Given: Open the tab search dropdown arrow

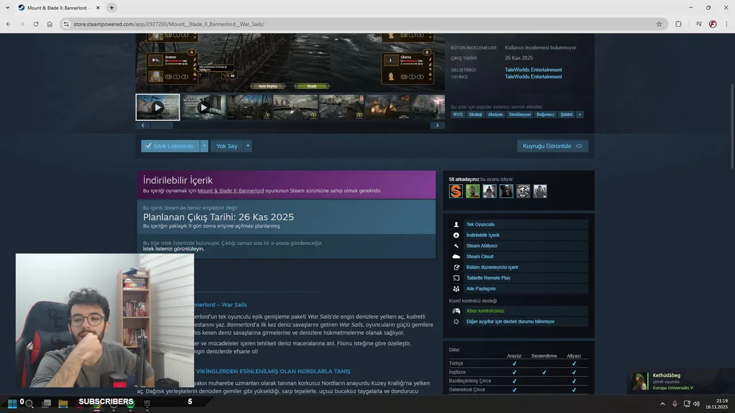Looking at the screenshot, I should tap(6, 7).
